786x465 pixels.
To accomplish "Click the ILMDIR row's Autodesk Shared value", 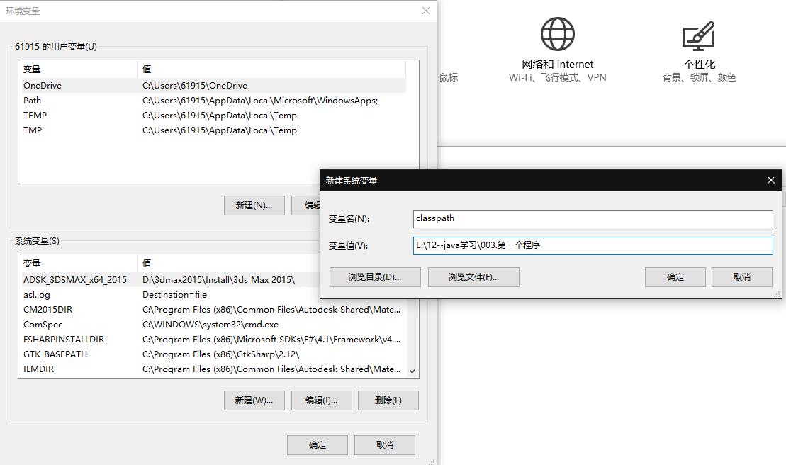I will (x=271, y=369).
